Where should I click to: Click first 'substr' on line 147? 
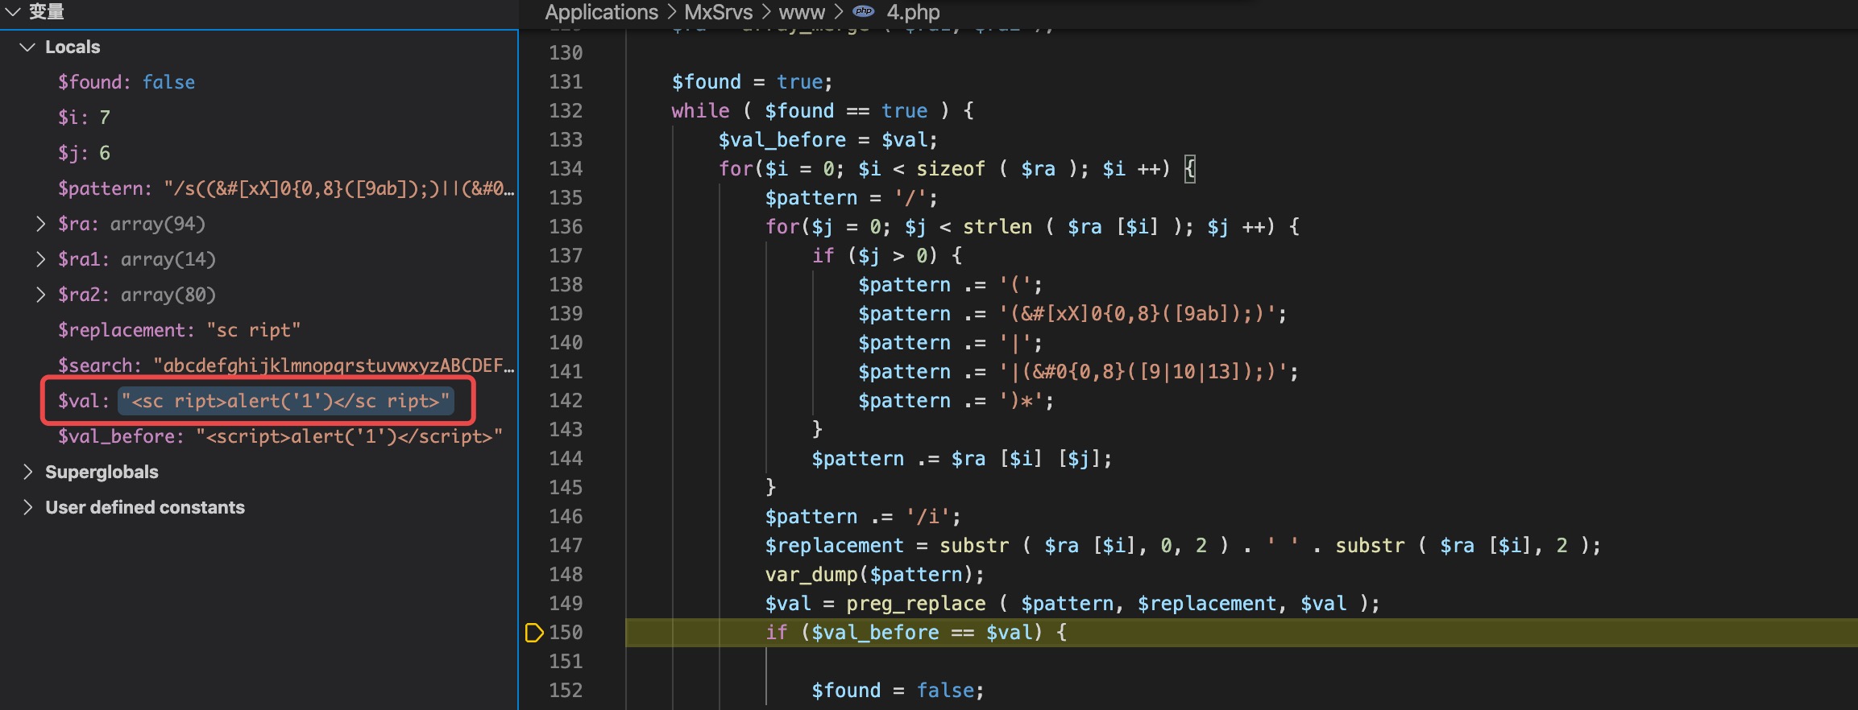[974, 546]
